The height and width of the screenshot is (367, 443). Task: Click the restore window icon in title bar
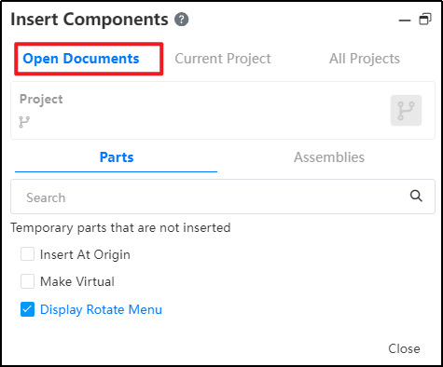pyautogui.click(x=425, y=19)
